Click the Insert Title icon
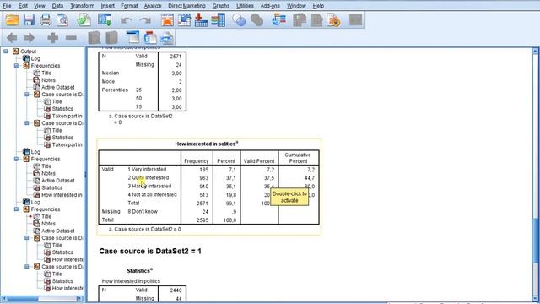This screenshot has height=304, width=540. click(150, 37)
